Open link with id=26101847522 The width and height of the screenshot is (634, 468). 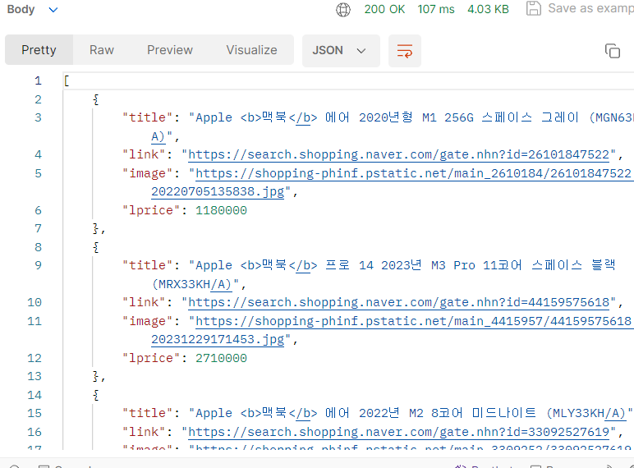tap(398, 154)
